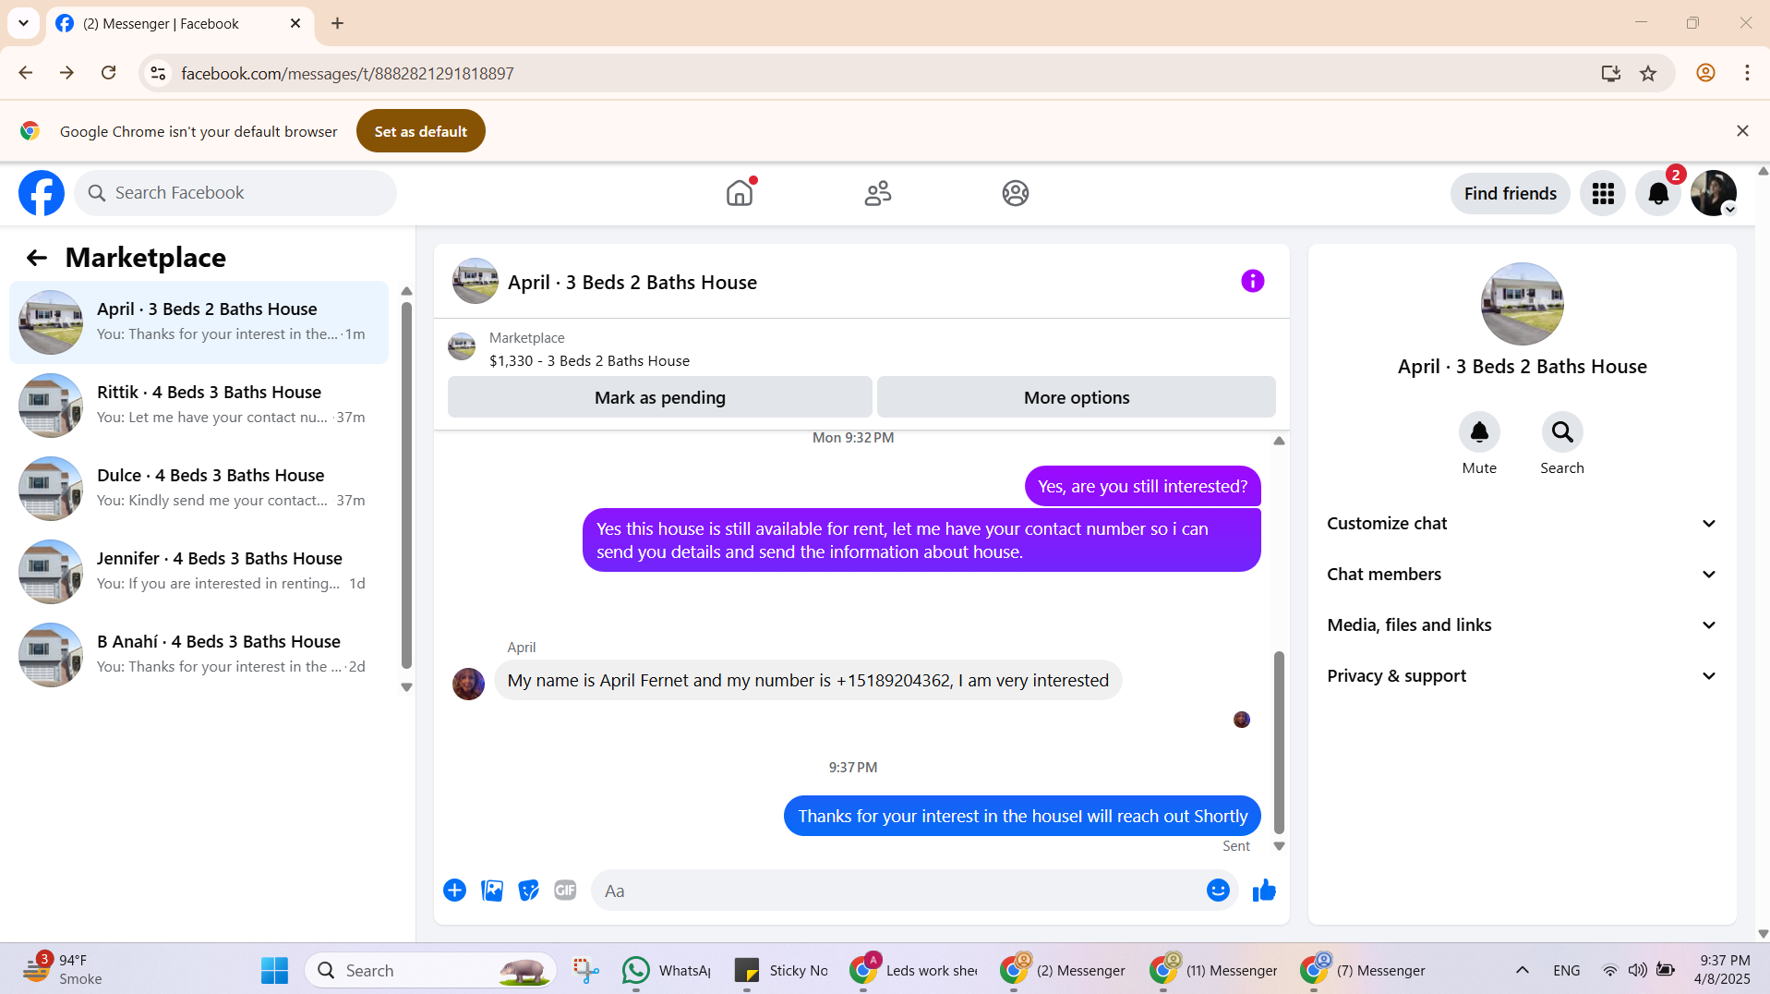Open the notifications bell icon
This screenshot has height=994, width=1770.
[1658, 193]
